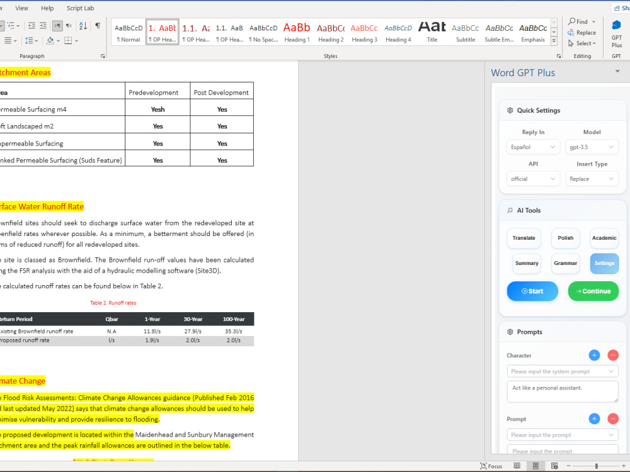Open the Please input the prompt dropdown
Image resolution: width=630 pixels, height=472 pixels.
[x=563, y=435]
